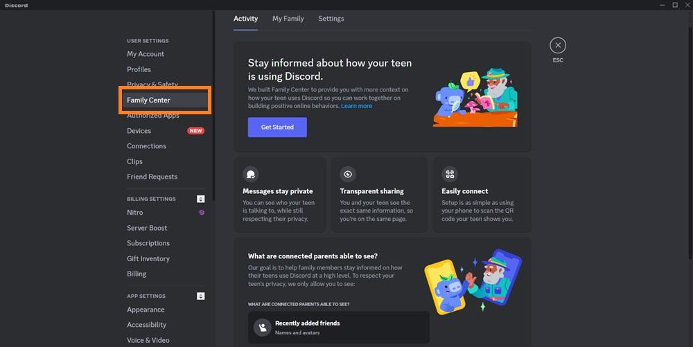Viewport: 693px width, 347px height.
Task: Click the Get Started button
Action: coord(277,127)
